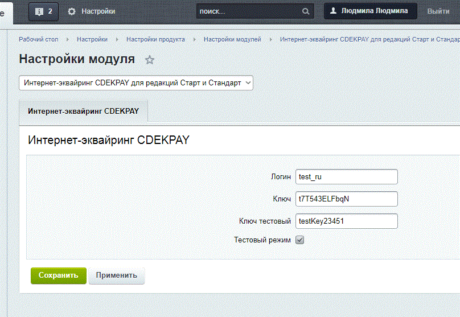Click the Логин label

click(281, 177)
